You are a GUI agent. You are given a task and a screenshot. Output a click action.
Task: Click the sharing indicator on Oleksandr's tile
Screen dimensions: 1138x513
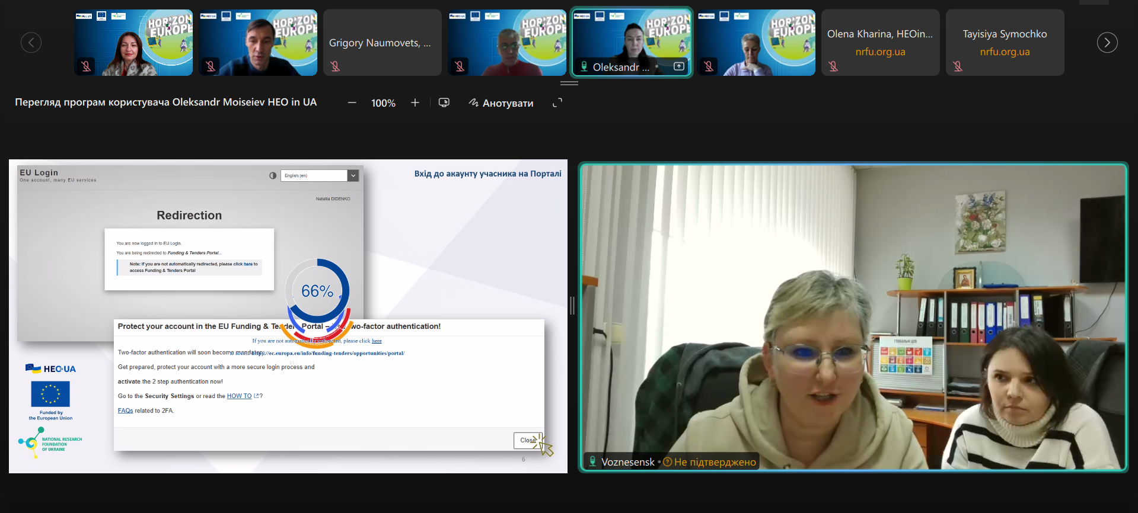click(679, 66)
